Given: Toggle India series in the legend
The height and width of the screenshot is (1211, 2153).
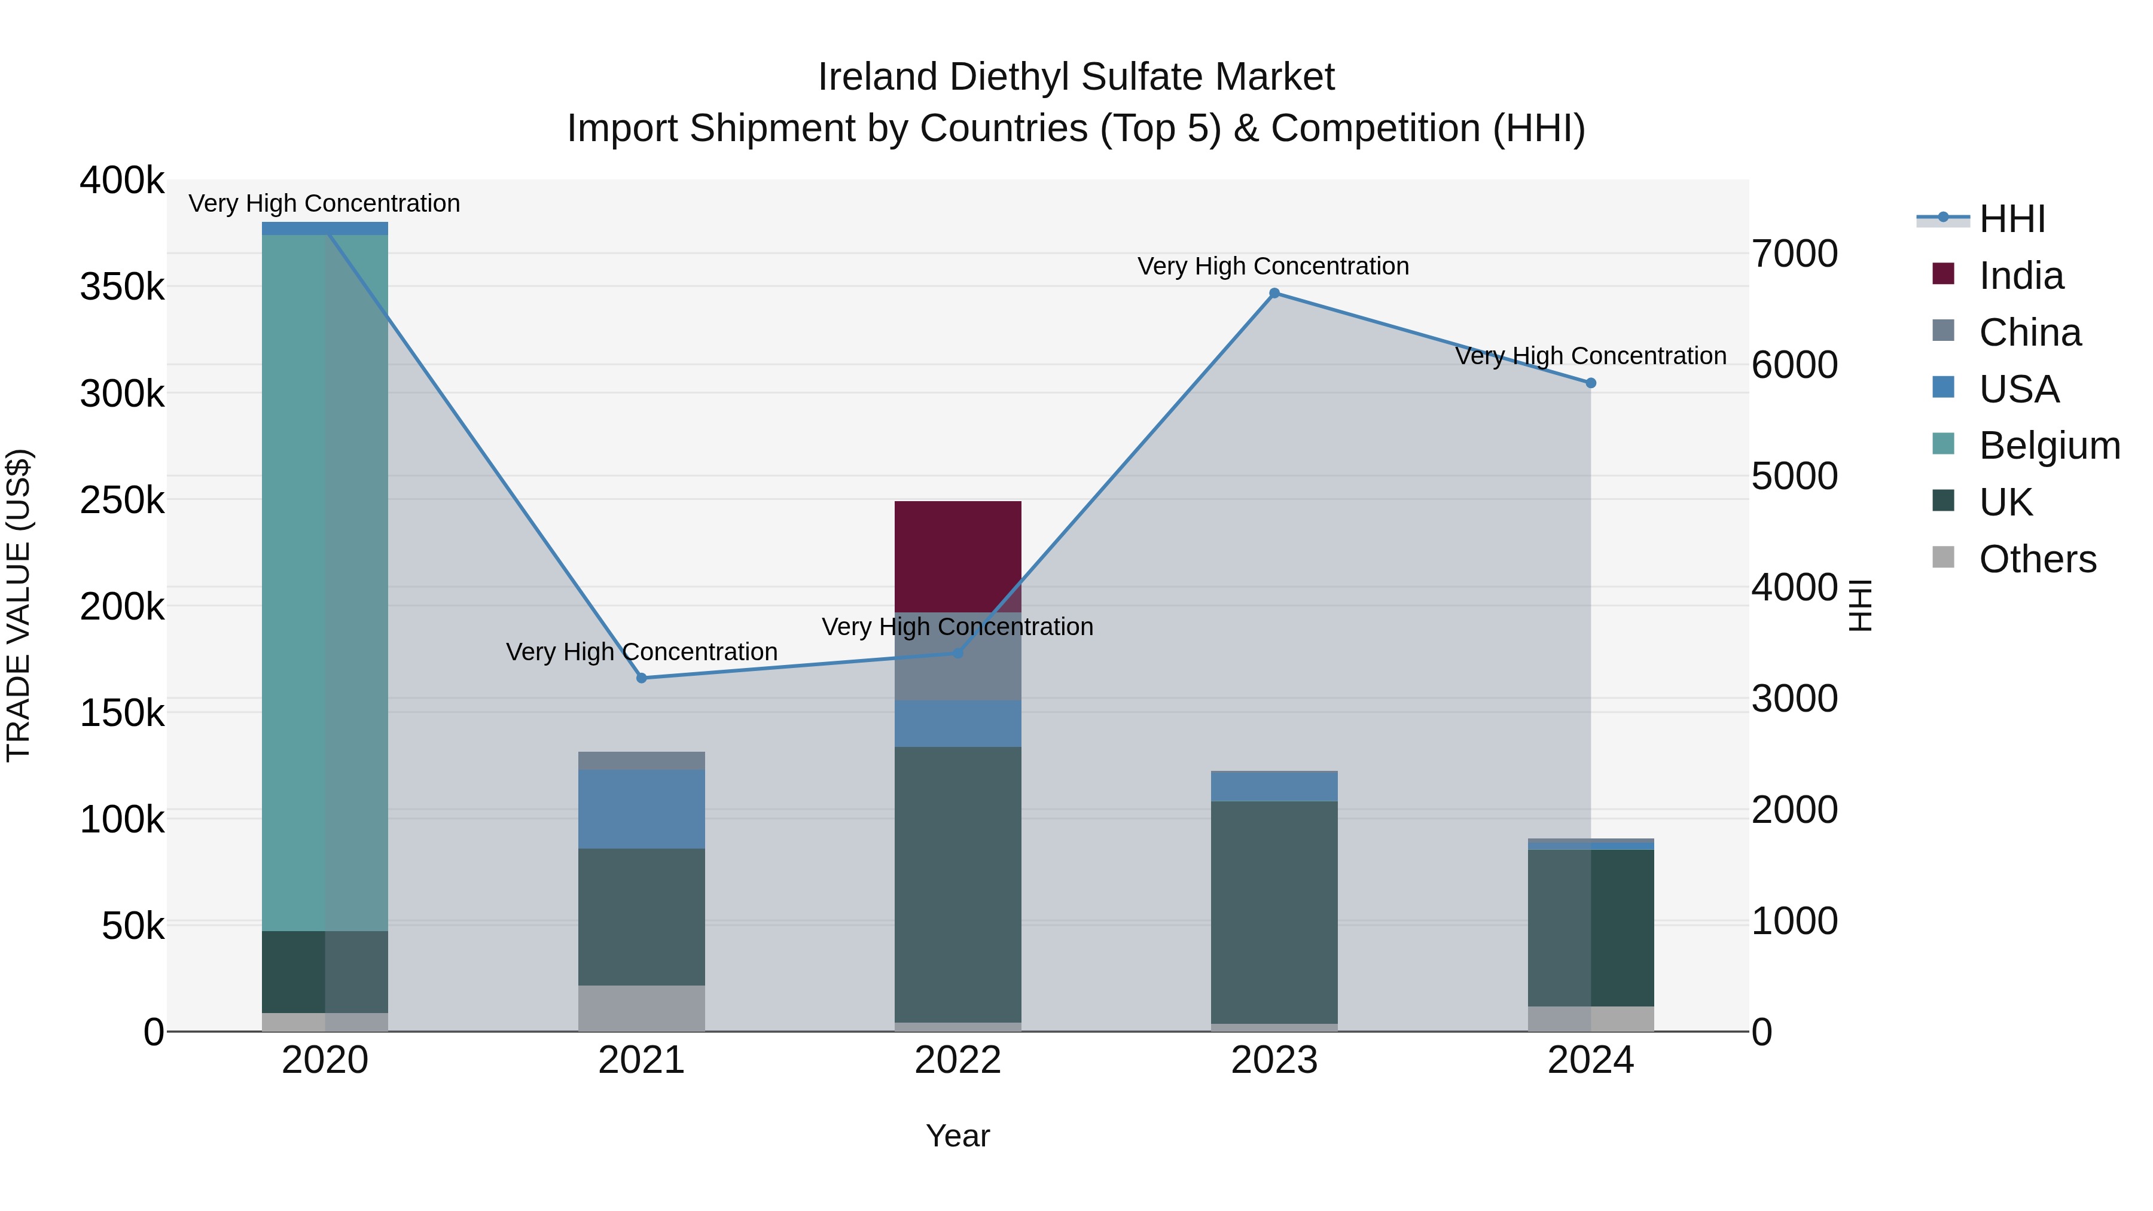Looking at the screenshot, I should pos(1998,275).
